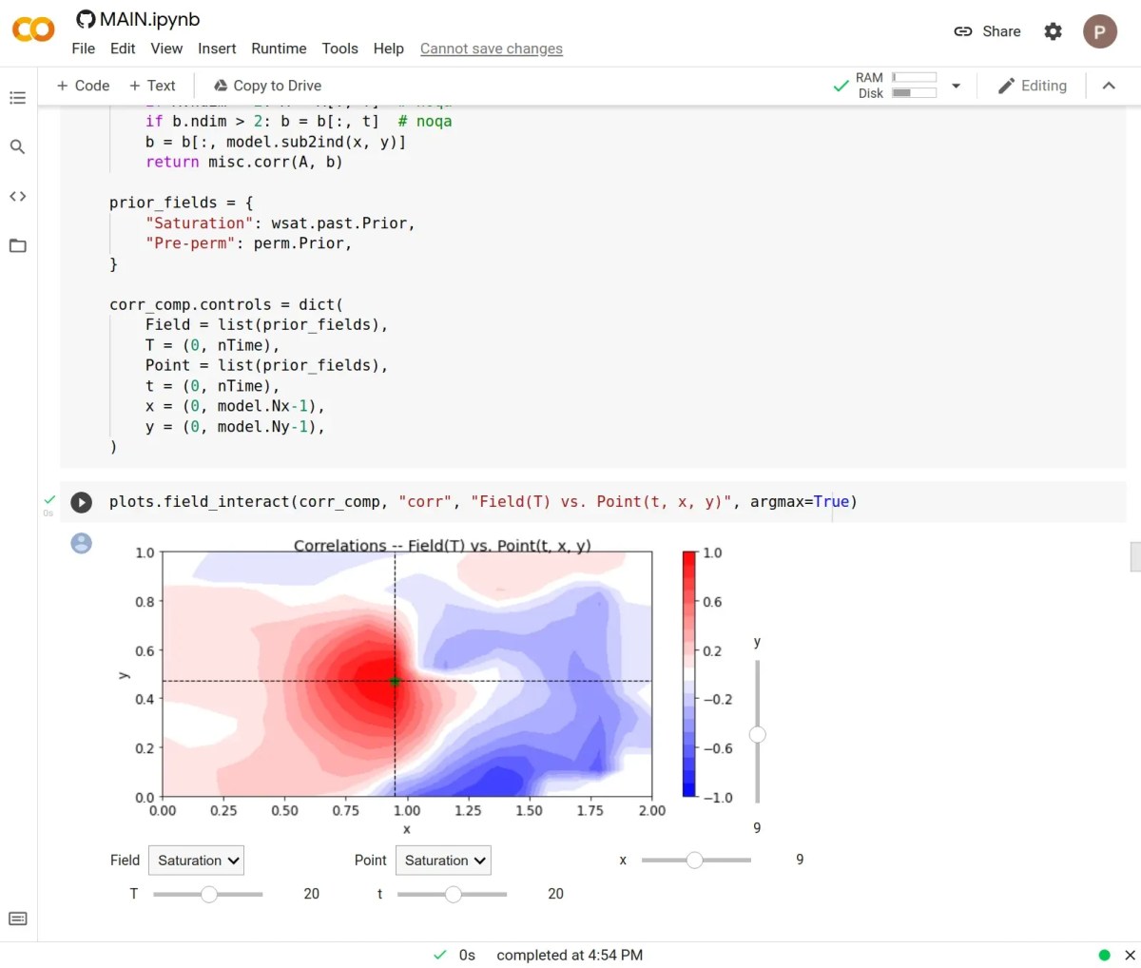Click the scrollbar marker at the right edge

tap(1134, 556)
